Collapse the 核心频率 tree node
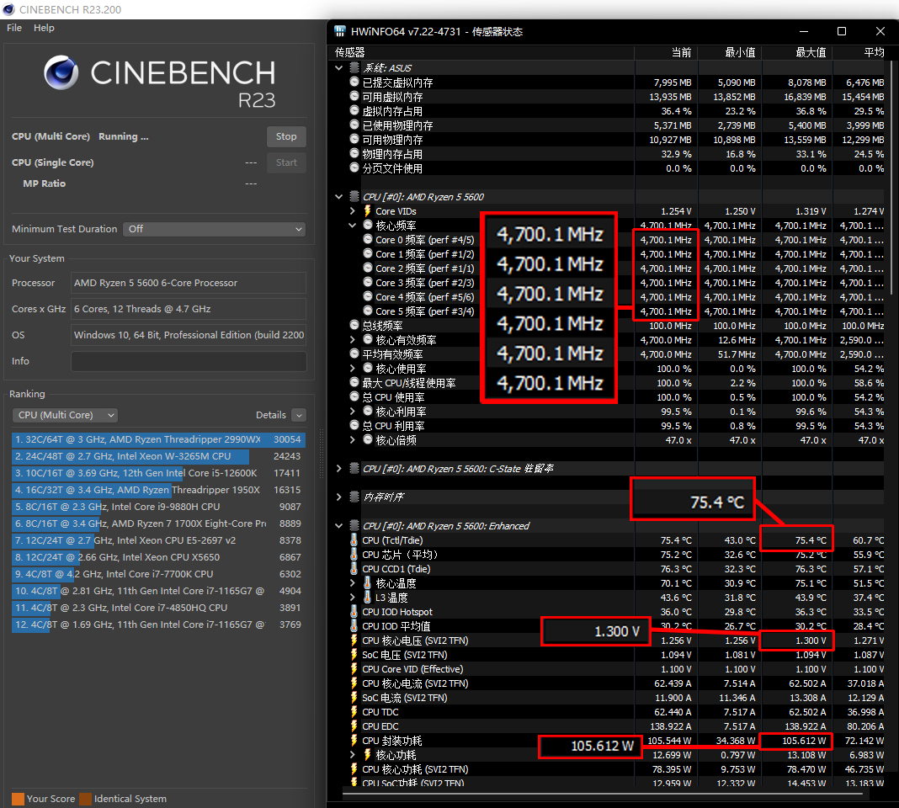This screenshot has height=808, width=899. [x=353, y=226]
